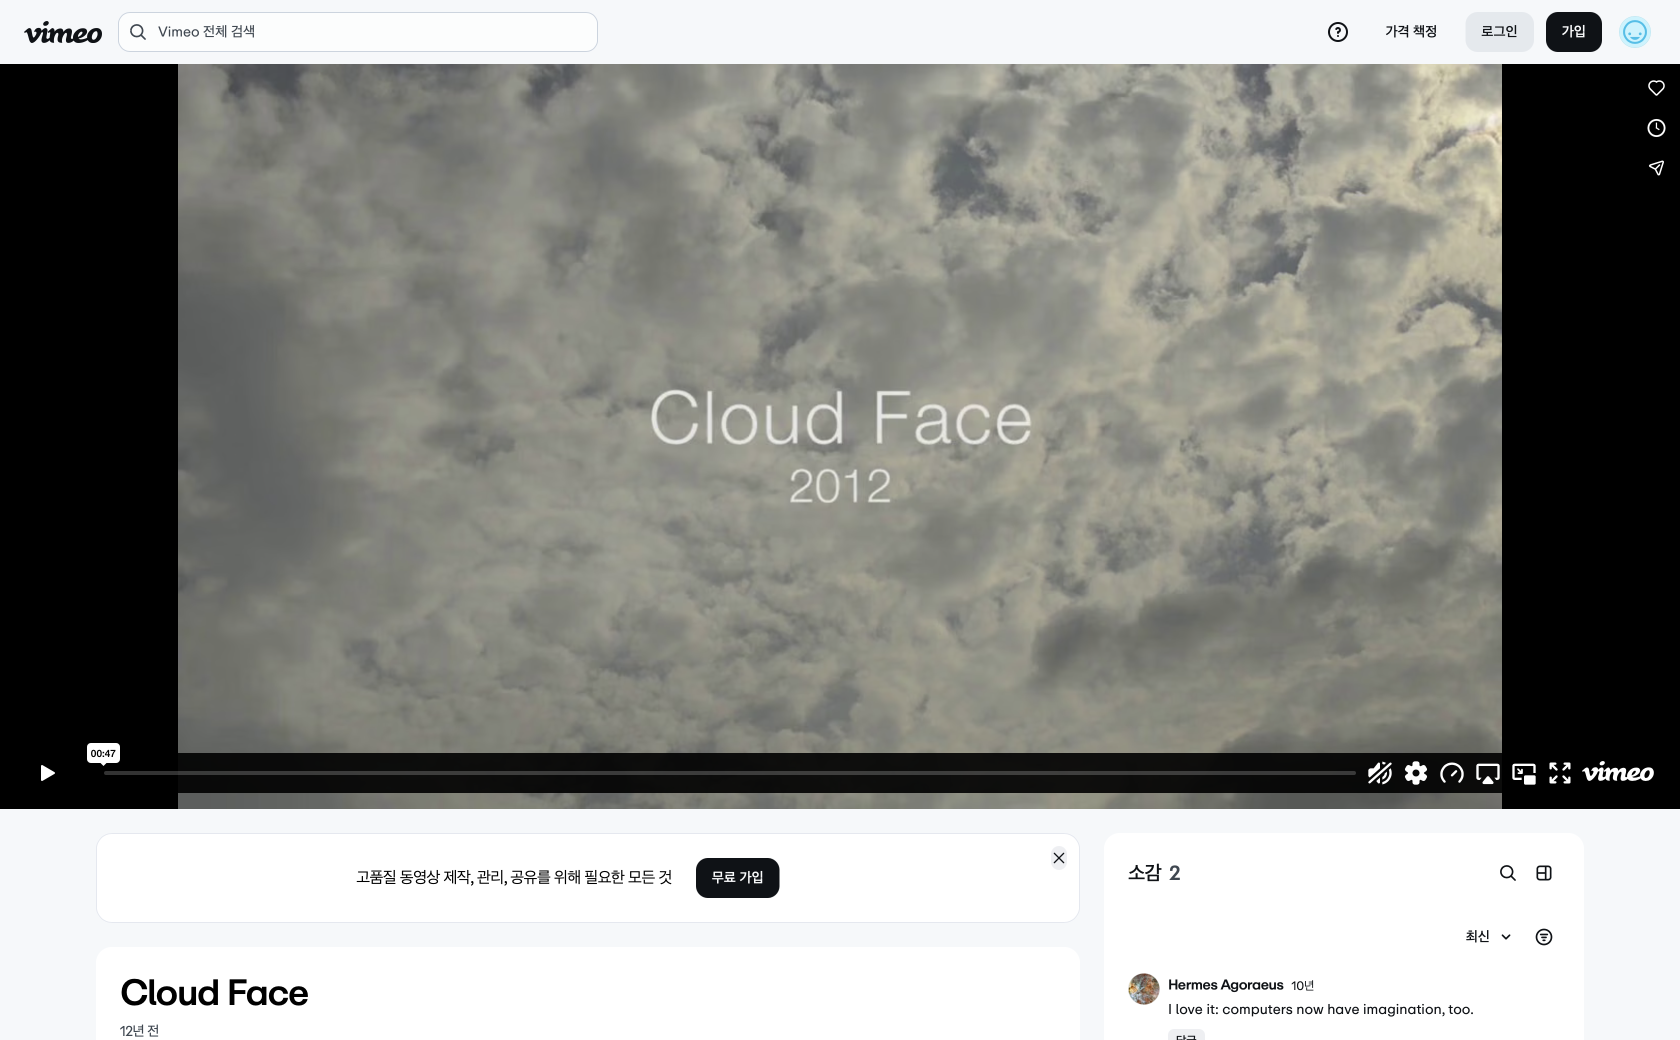Viewport: 1680px width, 1040px height.
Task: Open player settings gear
Action: point(1415,773)
